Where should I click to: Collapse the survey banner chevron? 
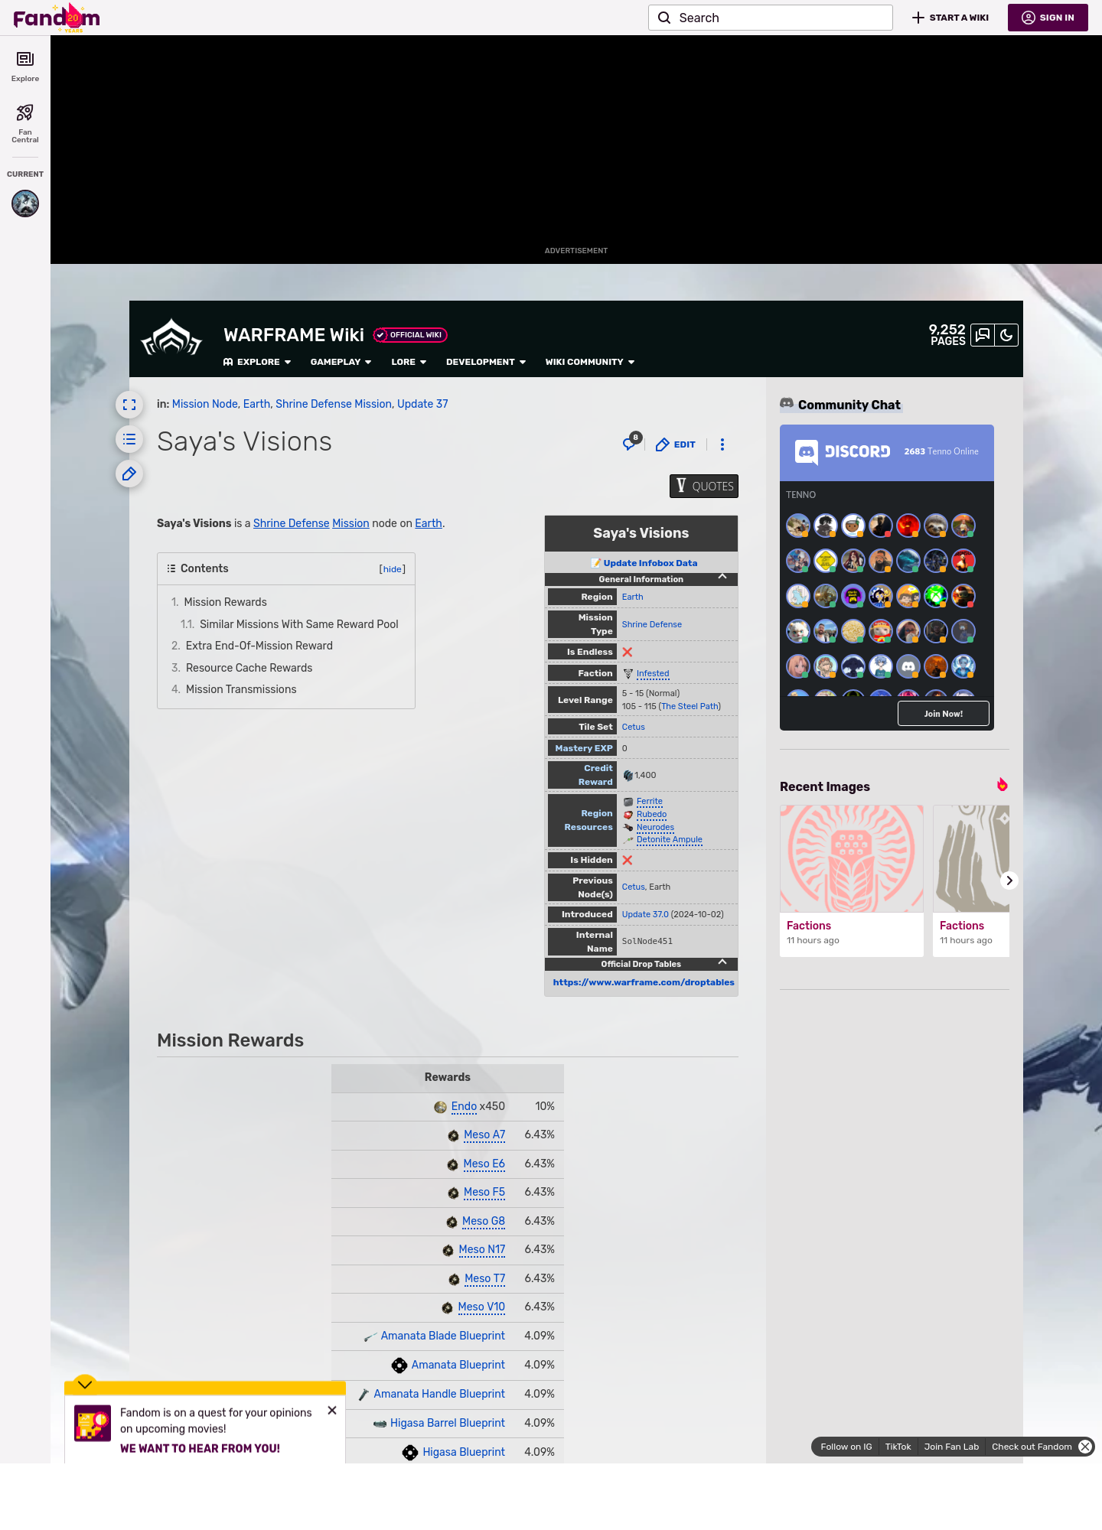pos(85,1384)
